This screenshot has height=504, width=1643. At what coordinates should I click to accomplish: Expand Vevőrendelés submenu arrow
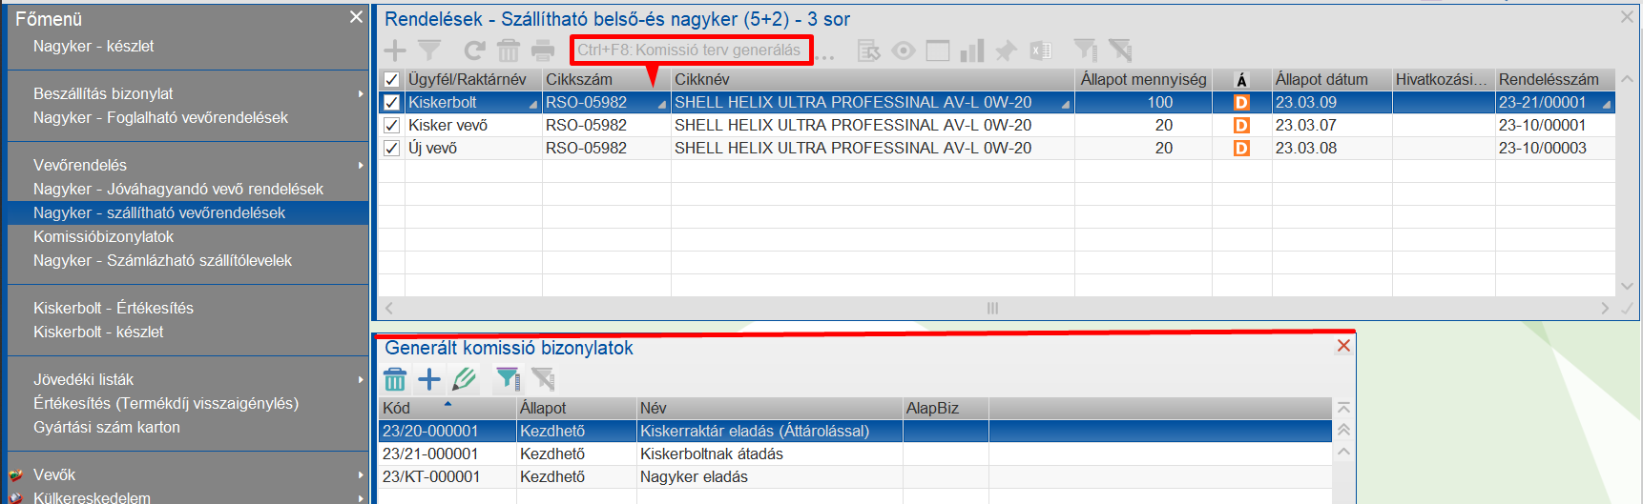[x=361, y=165]
